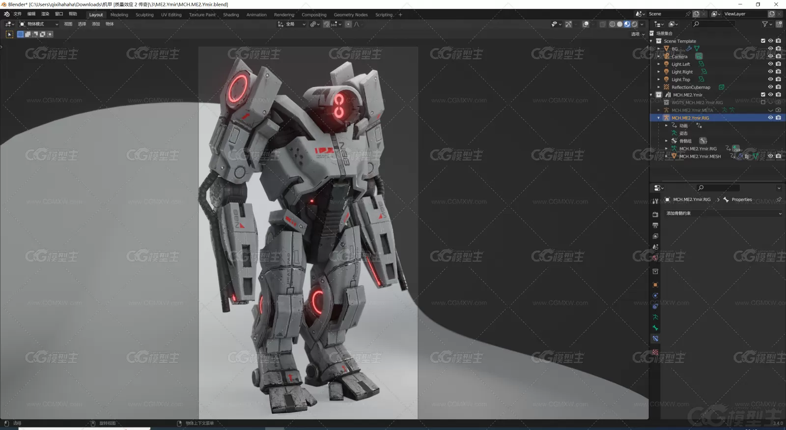Screen dimensions: 786x430
Task: Uncheck MCH.ME2.Ymir collection checkbox
Action: [x=763, y=94]
